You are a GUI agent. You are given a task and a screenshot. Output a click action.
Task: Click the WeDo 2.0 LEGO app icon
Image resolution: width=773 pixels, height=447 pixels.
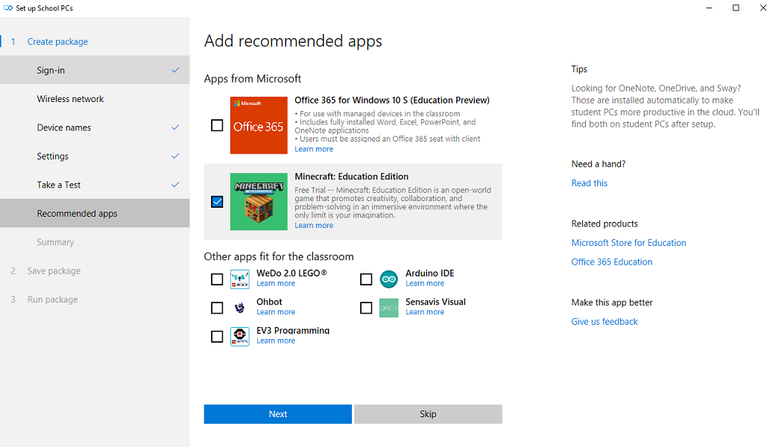pos(240,279)
